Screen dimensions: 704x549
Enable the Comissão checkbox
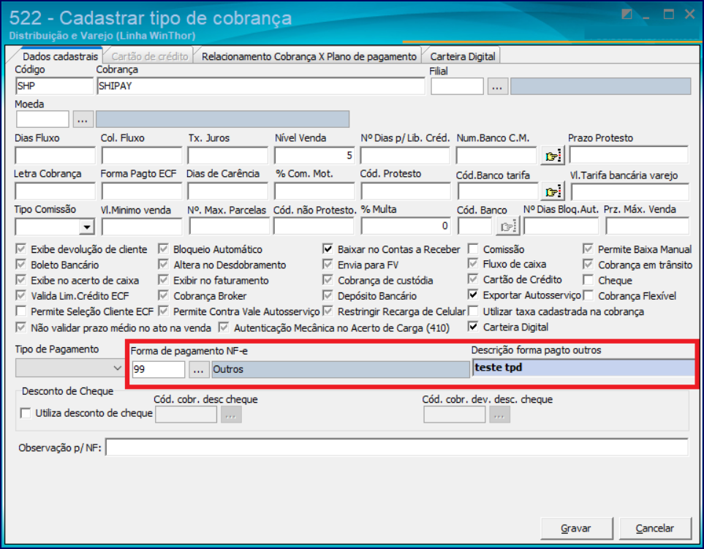click(x=473, y=249)
